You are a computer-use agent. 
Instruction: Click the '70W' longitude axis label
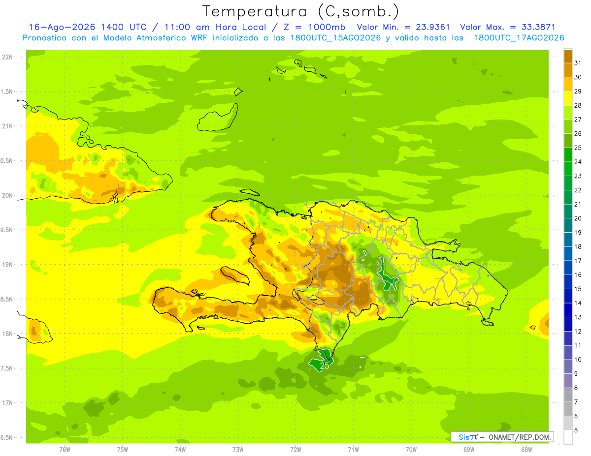(411, 450)
